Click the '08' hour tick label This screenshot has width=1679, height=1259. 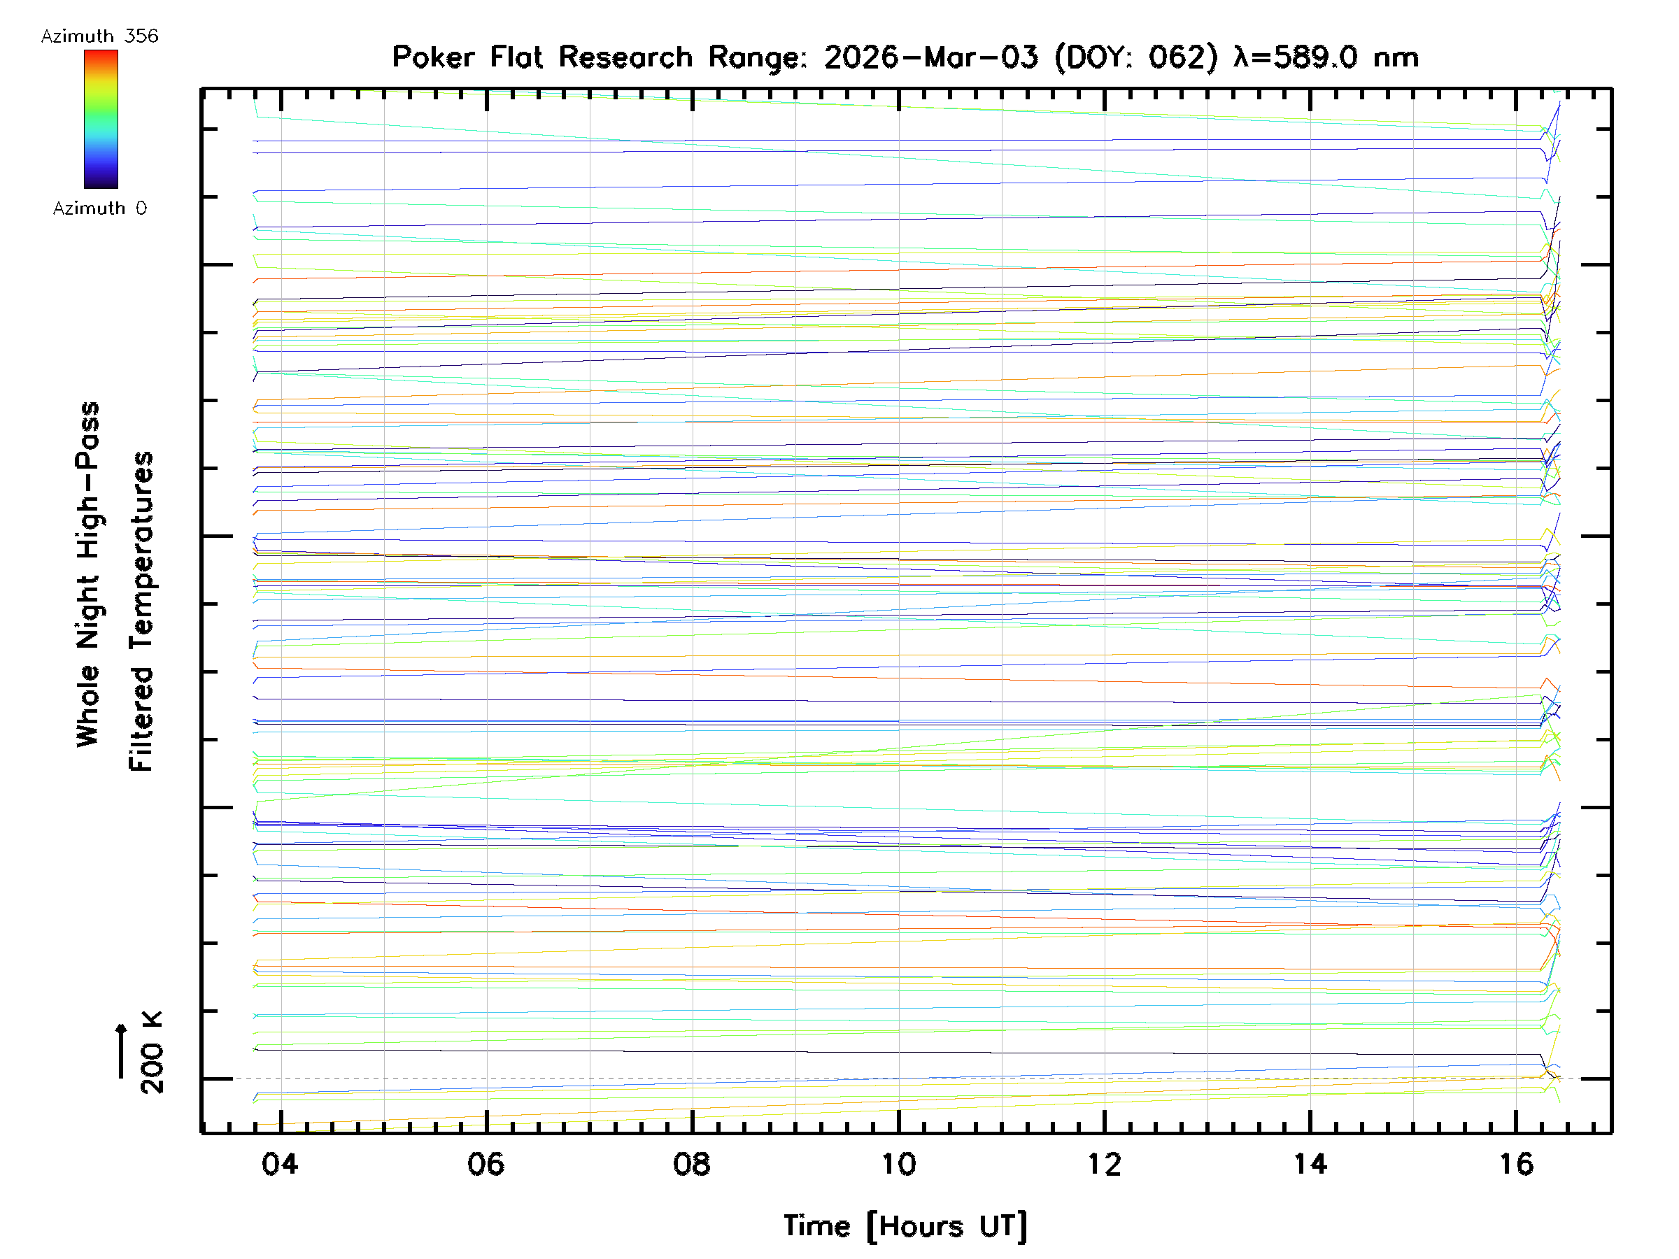pos(691,1165)
